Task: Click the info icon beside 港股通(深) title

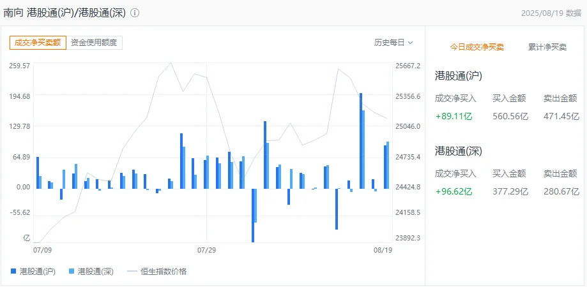Action: coord(135,13)
